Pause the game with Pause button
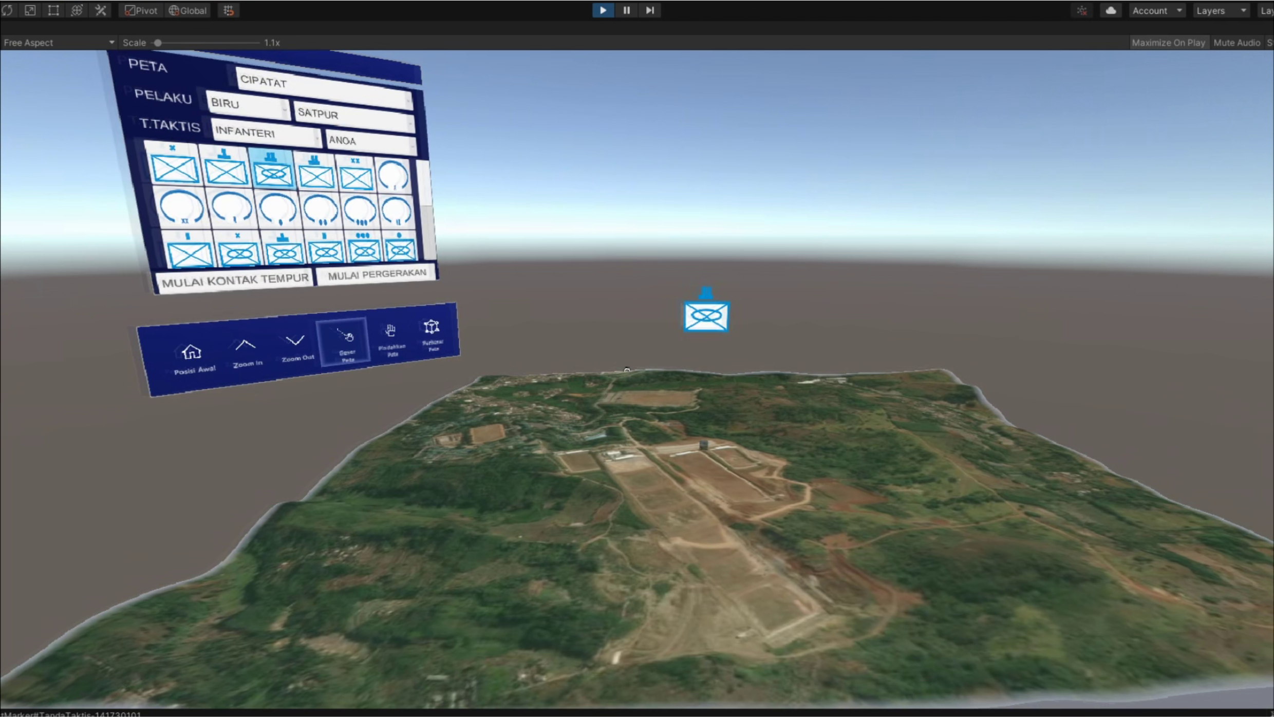 (626, 10)
